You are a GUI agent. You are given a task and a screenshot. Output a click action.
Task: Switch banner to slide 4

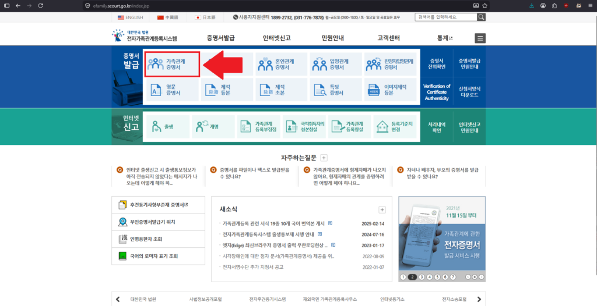tap(430, 277)
